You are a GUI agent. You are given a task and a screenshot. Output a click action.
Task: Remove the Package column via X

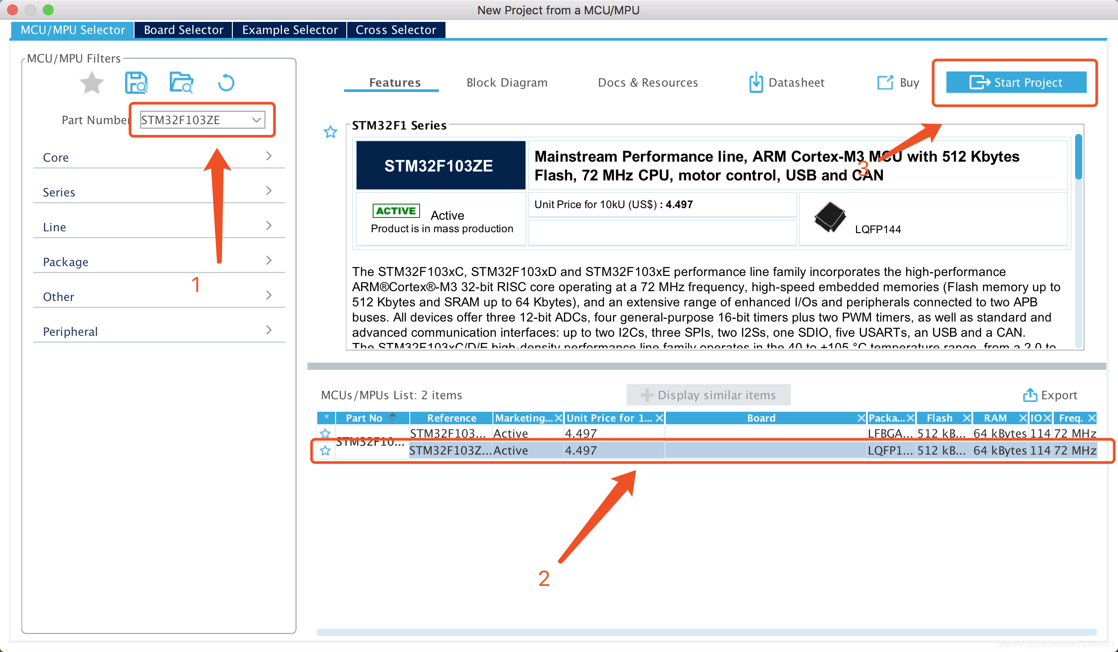click(910, 418)
